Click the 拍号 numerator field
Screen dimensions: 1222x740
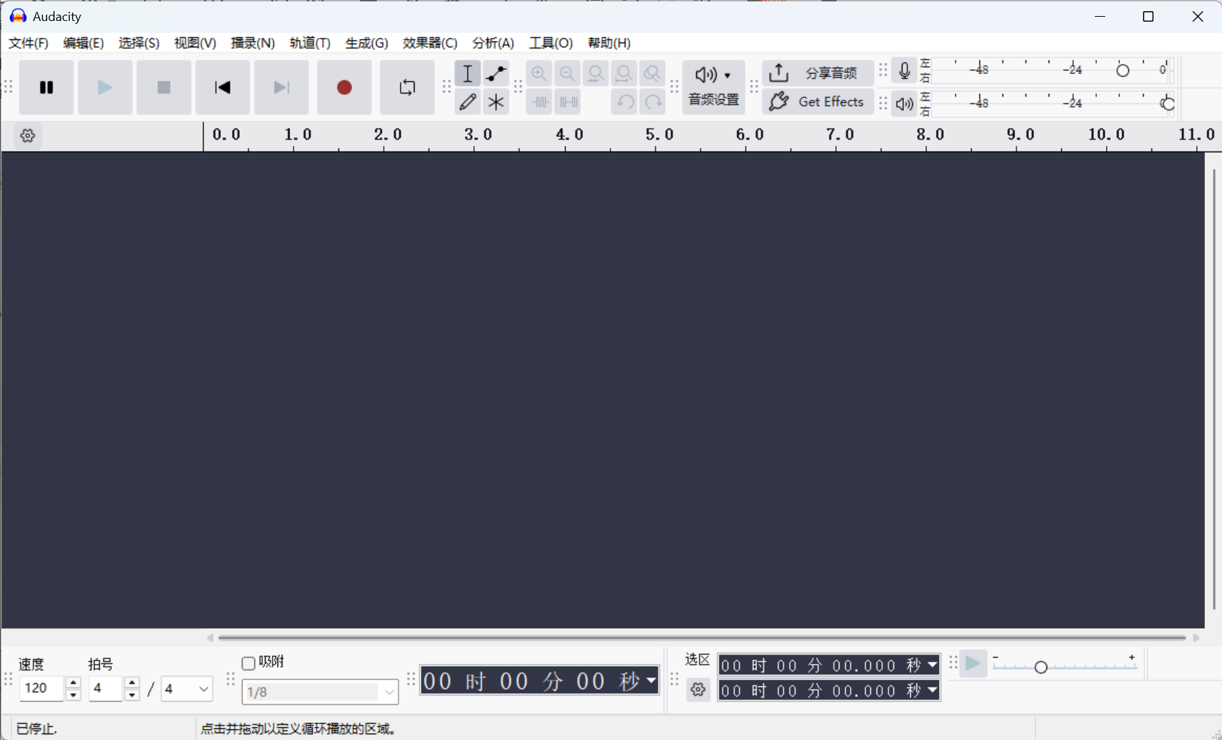(106, 689)
